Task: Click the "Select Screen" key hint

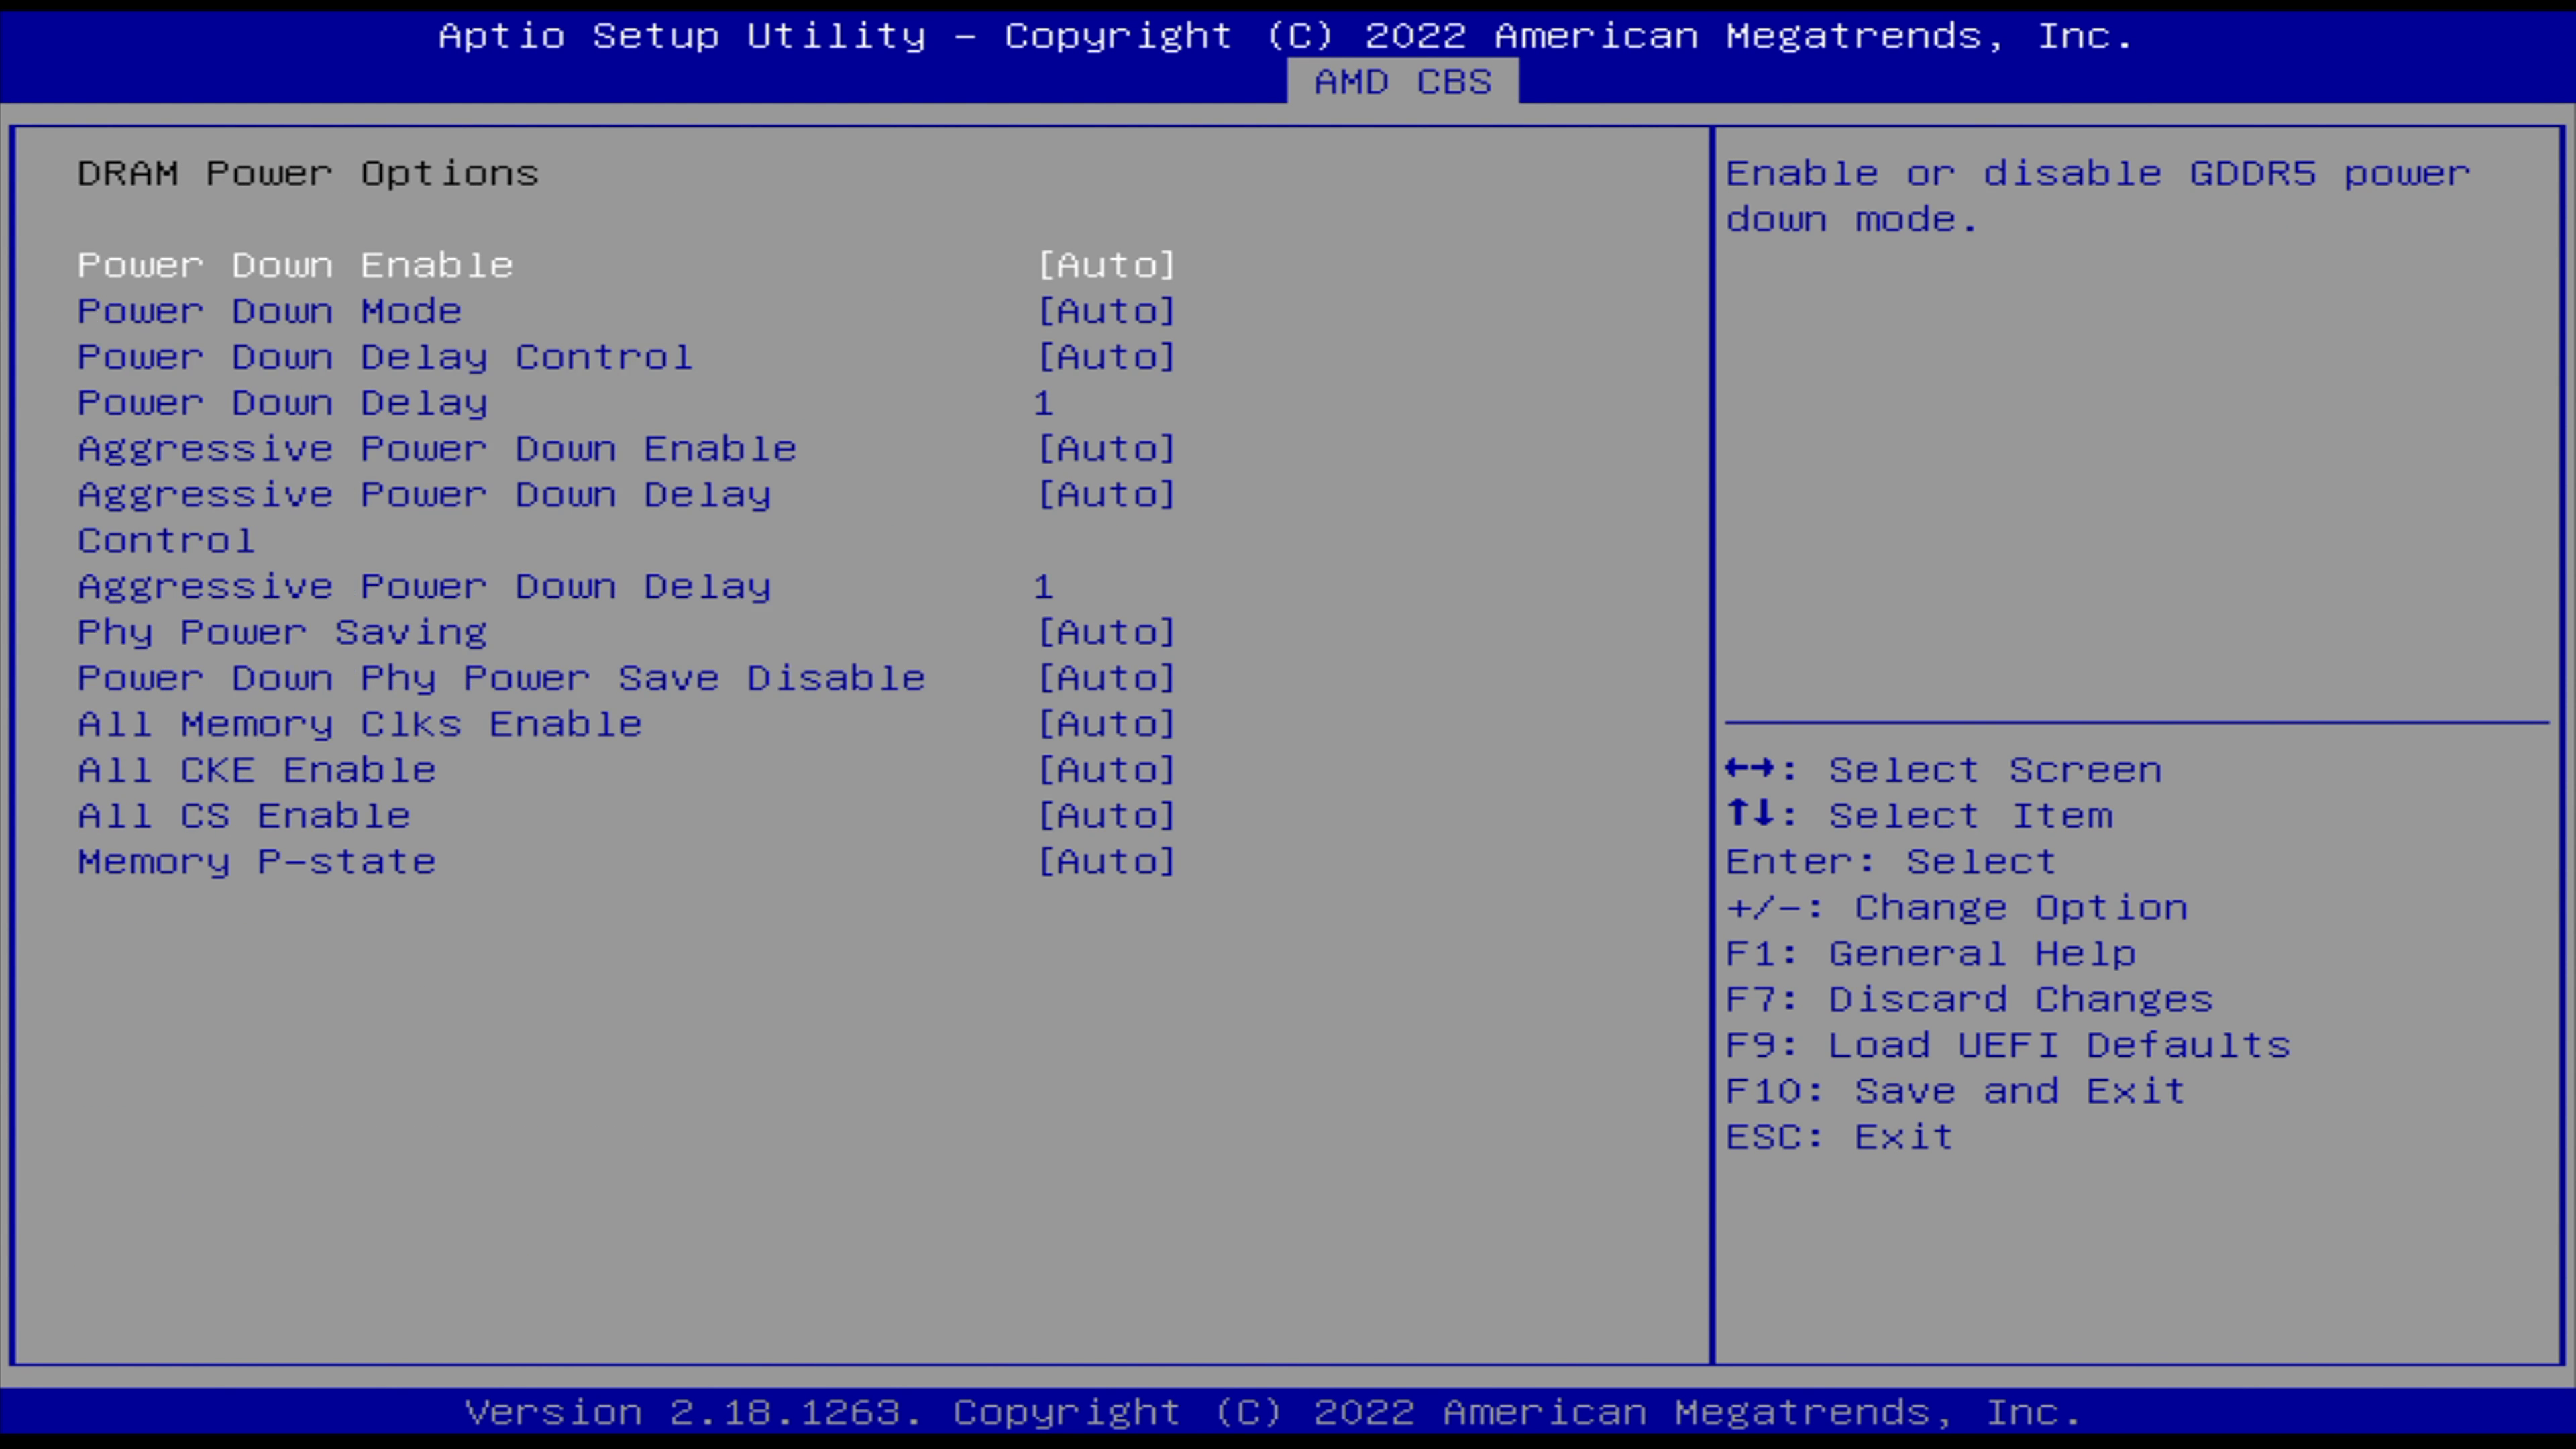Action: click(x=1944, y=771)
